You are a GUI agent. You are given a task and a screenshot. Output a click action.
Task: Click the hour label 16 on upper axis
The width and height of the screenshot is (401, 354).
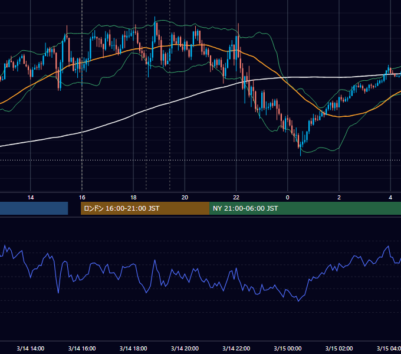[82, 198]
